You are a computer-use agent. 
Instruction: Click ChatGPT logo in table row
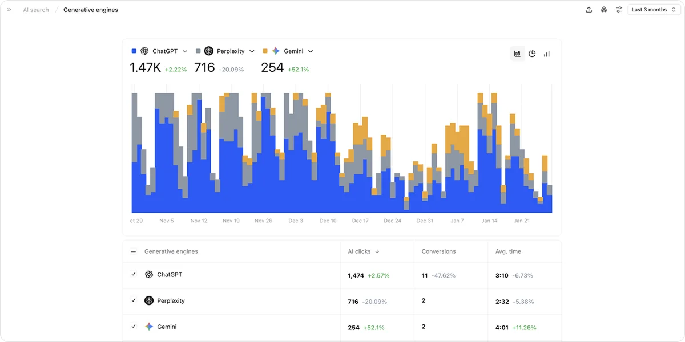pos(149,274)
